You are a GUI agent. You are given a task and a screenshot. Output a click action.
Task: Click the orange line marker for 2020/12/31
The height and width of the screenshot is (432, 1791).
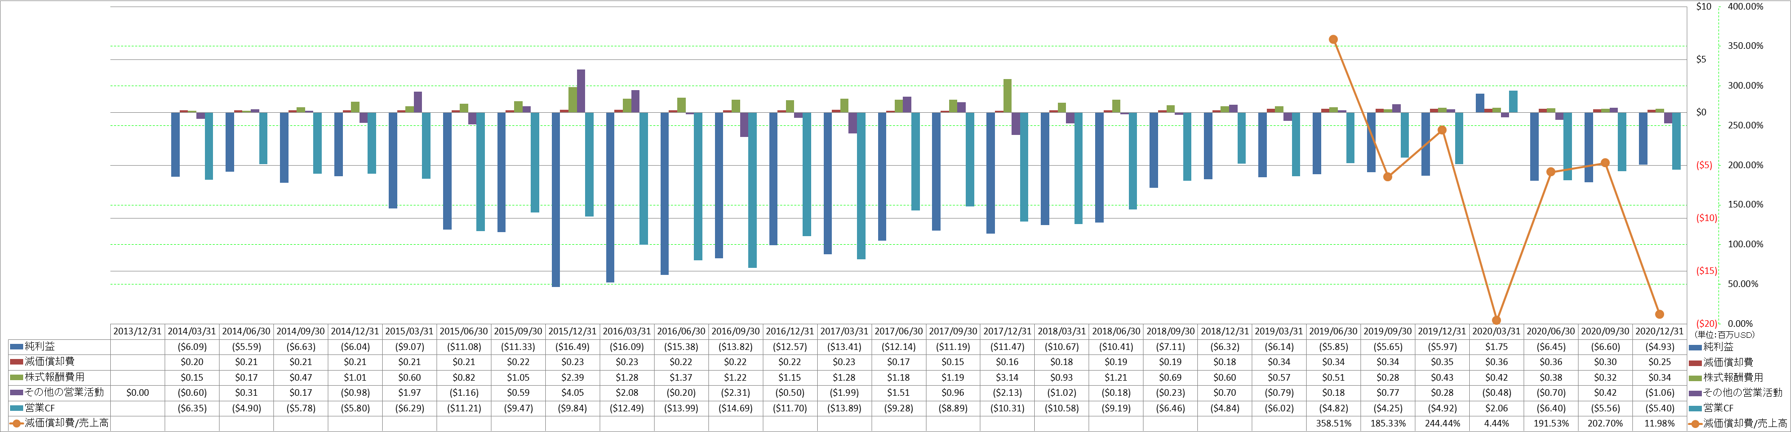(x=1660, y=315)
